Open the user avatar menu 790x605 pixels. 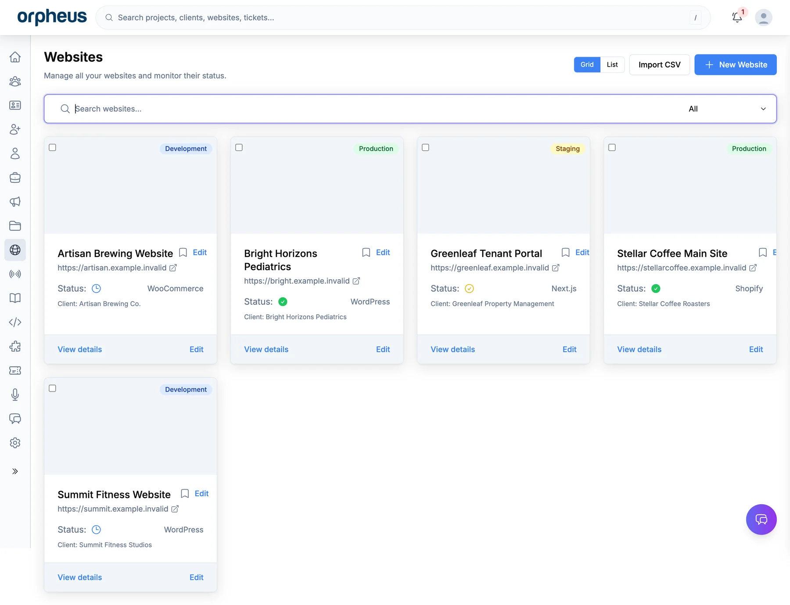[764, 18]
